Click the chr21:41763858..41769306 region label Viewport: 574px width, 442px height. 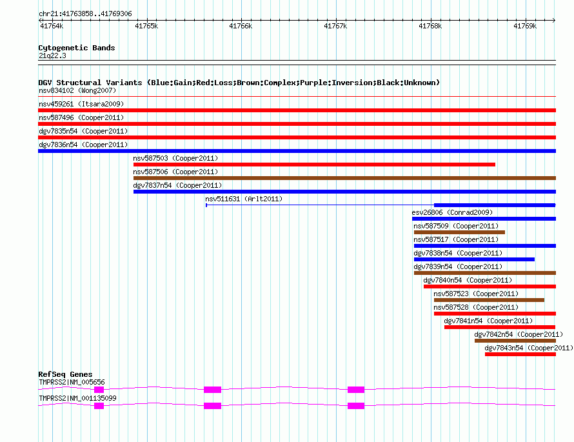(x=85, y=14)
